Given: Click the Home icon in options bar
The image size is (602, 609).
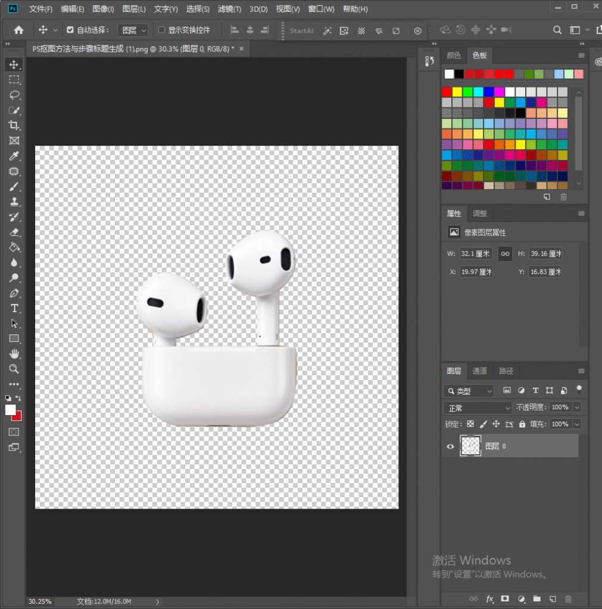Looking at the screenshot, I should [18, 30].
